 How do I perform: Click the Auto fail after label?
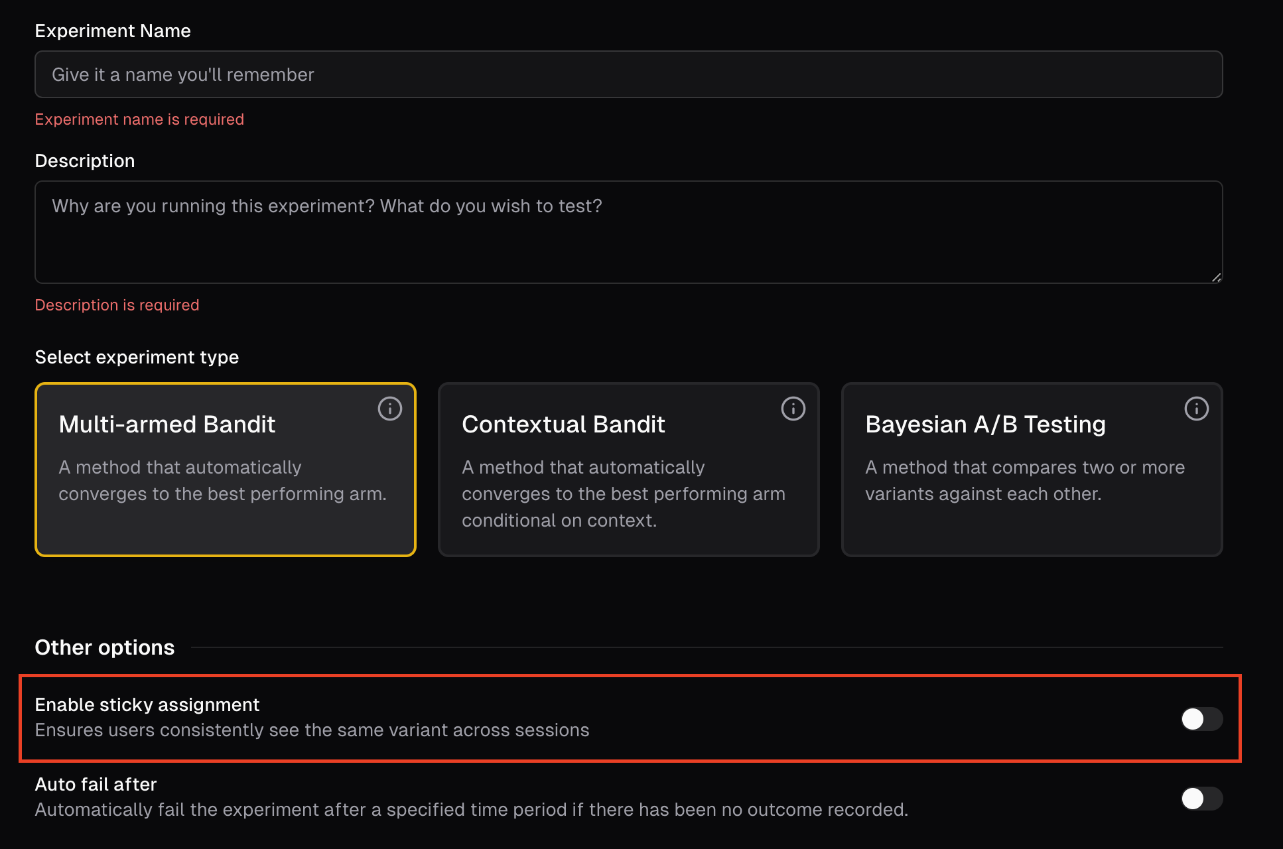click(96, 784)
